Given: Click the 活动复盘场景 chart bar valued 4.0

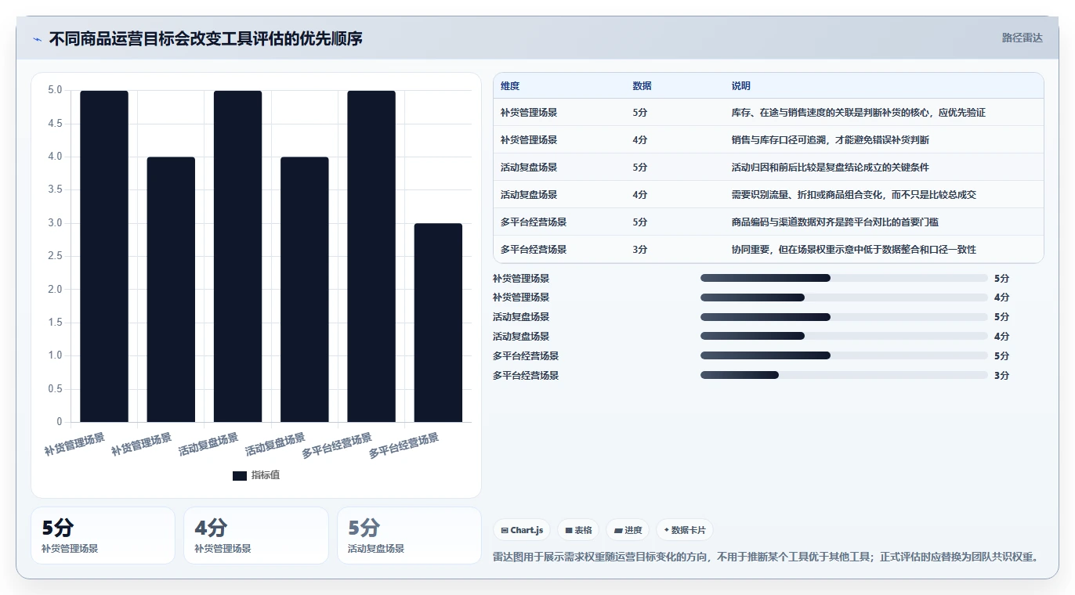Looking at the screenshot, I should [305, 290].
